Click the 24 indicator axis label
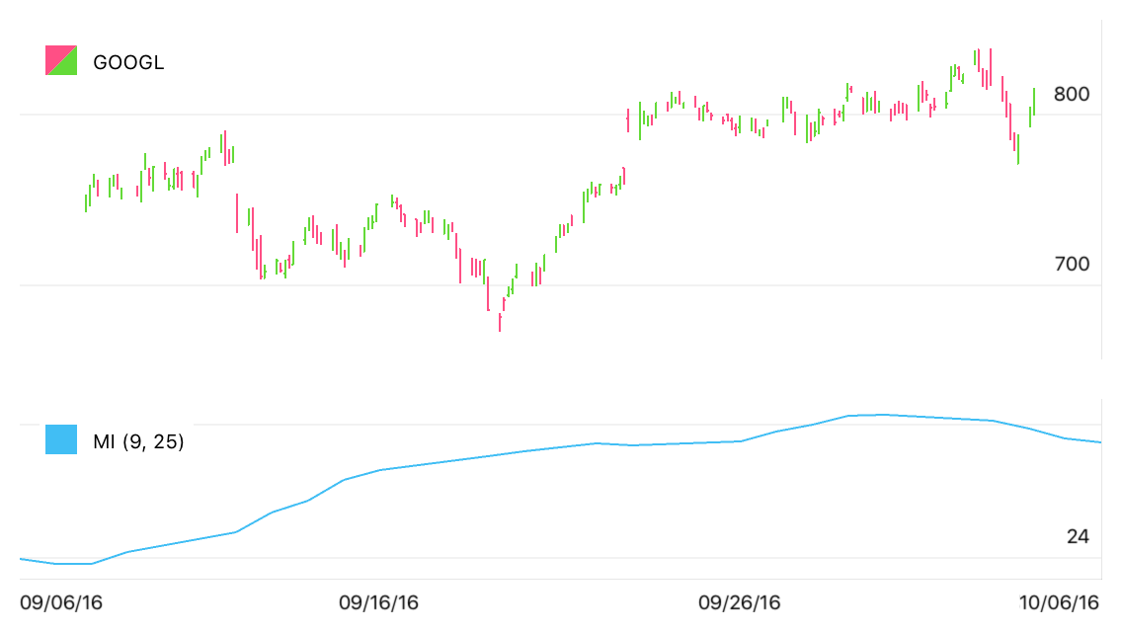Image resolution: width=1122 pixels, height=632 pixels. pos(1078,537)
